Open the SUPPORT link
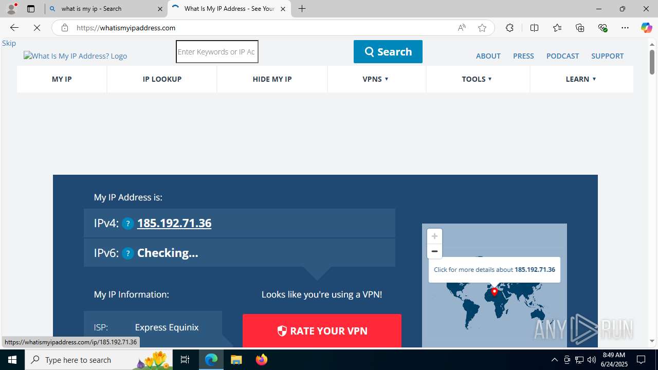 [607, 56]
